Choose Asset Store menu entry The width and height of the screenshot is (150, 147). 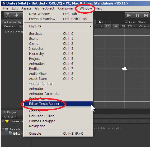coord(58,79)
